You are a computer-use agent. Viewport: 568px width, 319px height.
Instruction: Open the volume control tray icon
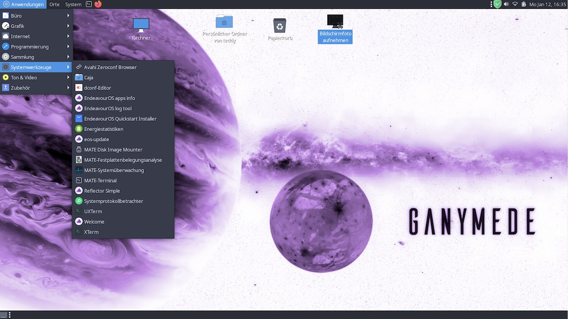(506, 4)
